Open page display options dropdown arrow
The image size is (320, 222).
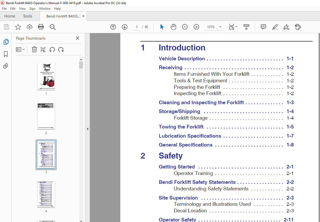pos(236,27)
